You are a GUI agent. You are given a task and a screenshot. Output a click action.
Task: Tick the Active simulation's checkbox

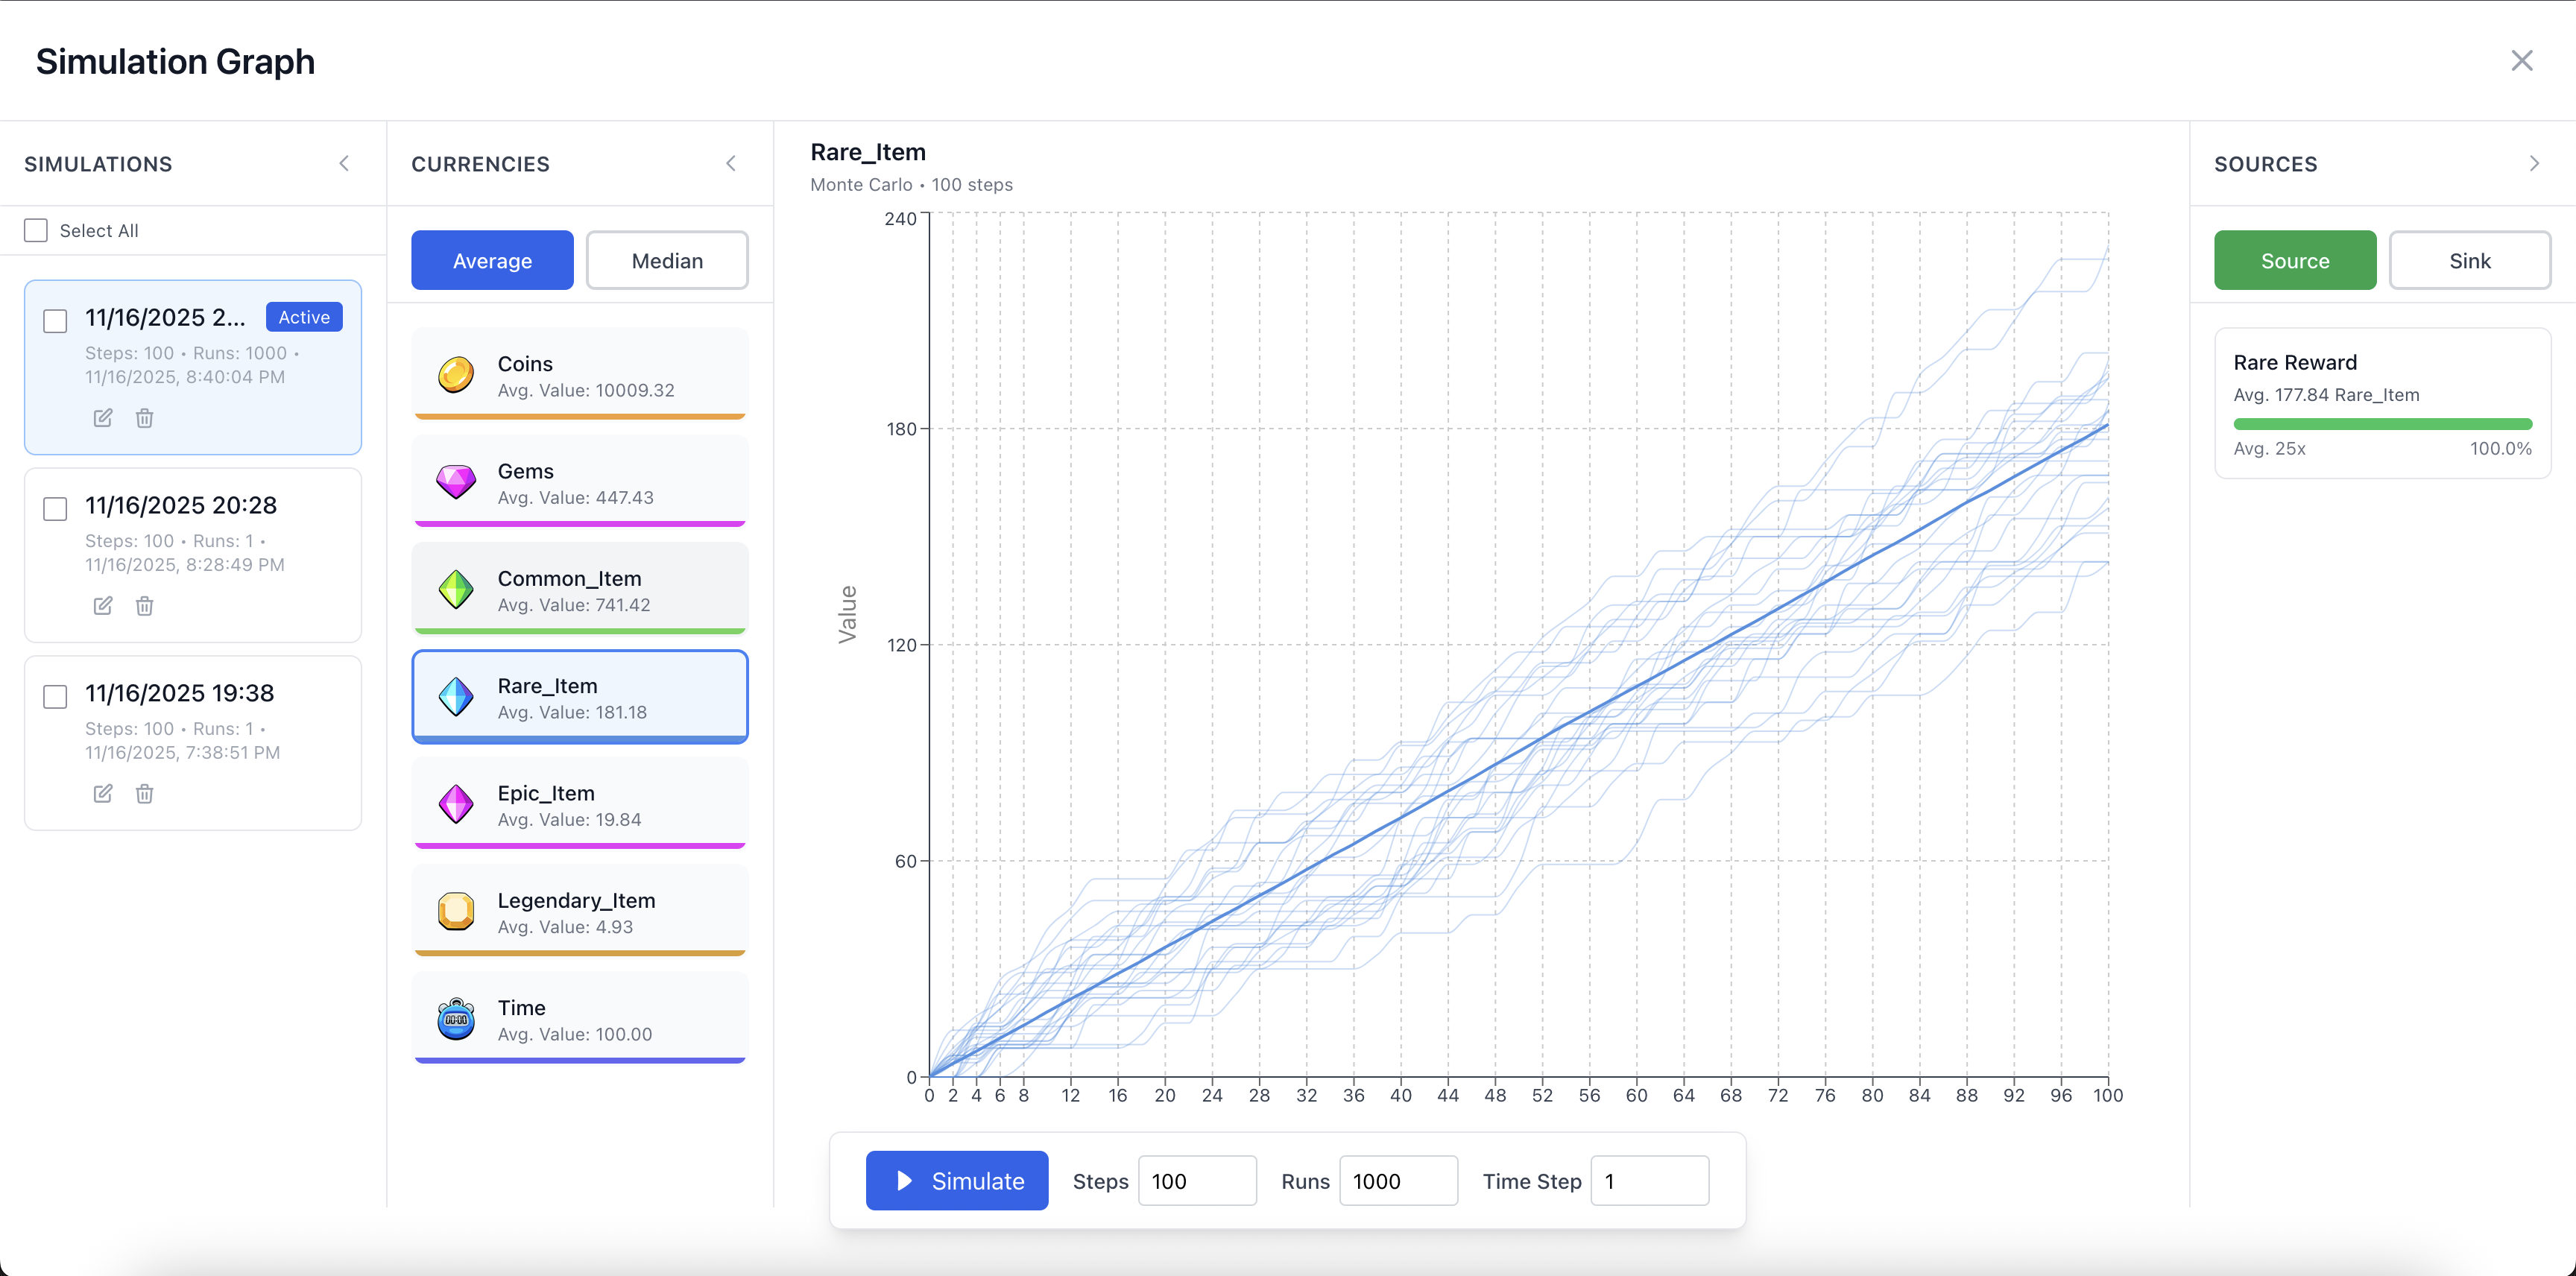pos(56,321)
